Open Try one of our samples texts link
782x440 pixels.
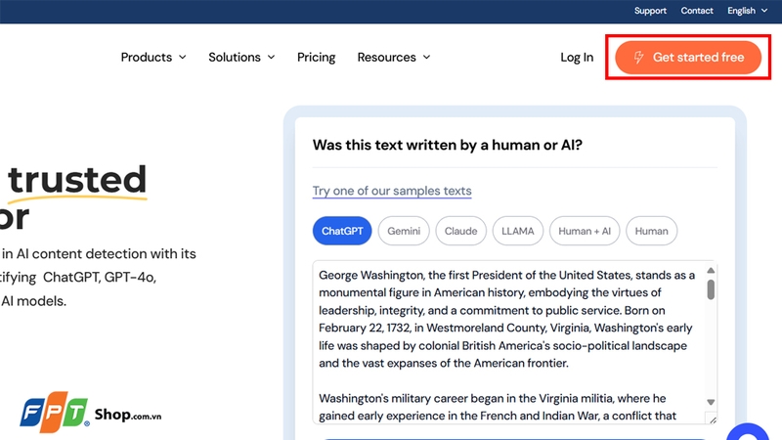pyautogui.click(x=392, y=191)
